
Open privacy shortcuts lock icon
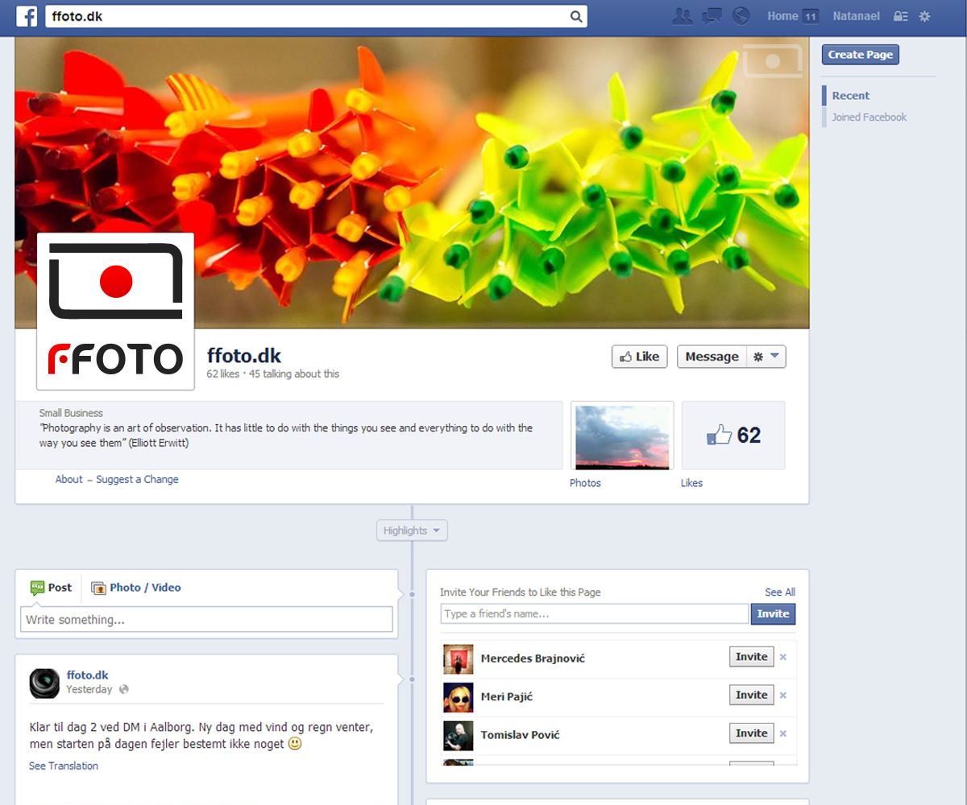click(901, 16)
